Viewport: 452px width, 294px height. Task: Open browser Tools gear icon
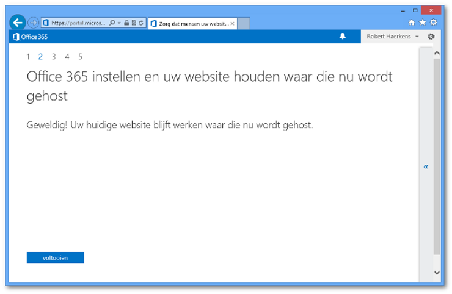pos(434,23)
